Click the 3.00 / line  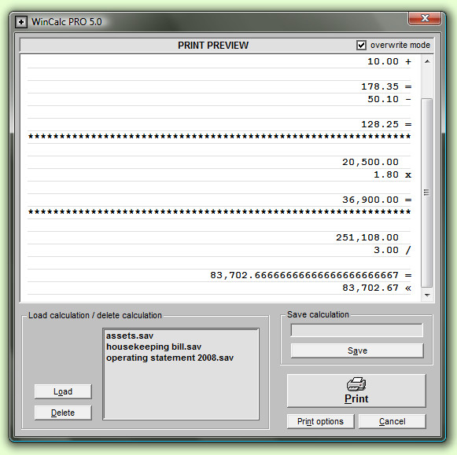click(393, 250)
